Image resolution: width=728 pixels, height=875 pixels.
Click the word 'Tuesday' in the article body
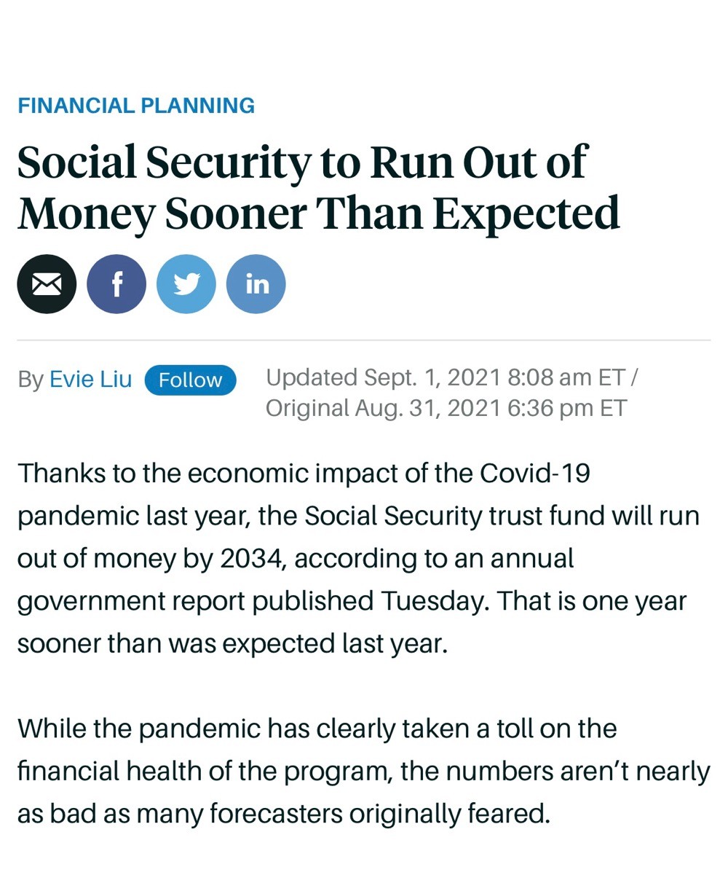(431, 602)
